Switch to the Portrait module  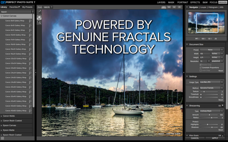(183, 3)
